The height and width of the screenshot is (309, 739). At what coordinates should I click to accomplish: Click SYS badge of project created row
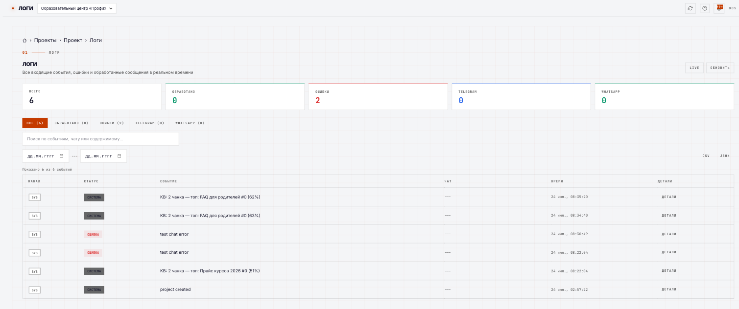click(34, 290)
